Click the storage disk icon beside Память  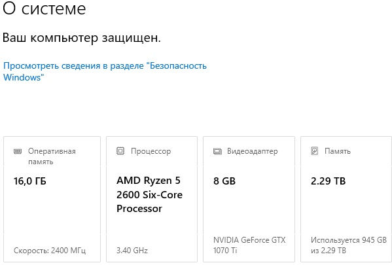click(315, 151)
